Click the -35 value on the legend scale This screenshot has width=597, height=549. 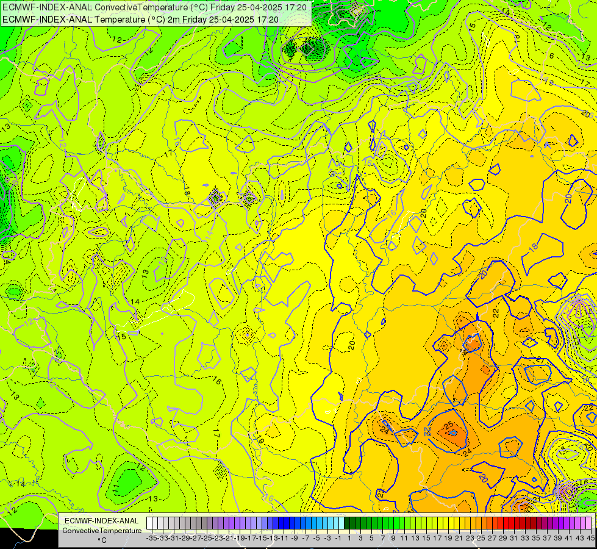point(151,538)
